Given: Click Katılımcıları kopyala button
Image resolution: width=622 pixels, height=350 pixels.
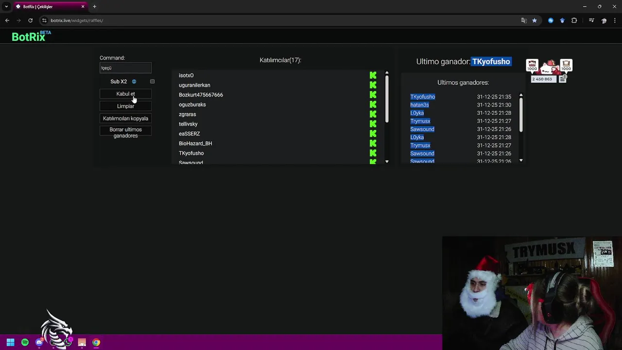Looking at the screenshot, I should pos(125,119).
